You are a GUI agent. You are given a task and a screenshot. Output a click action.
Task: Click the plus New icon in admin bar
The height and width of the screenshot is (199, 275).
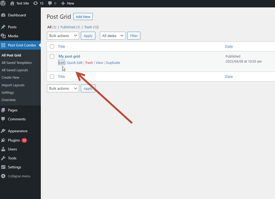click(63, 3)
